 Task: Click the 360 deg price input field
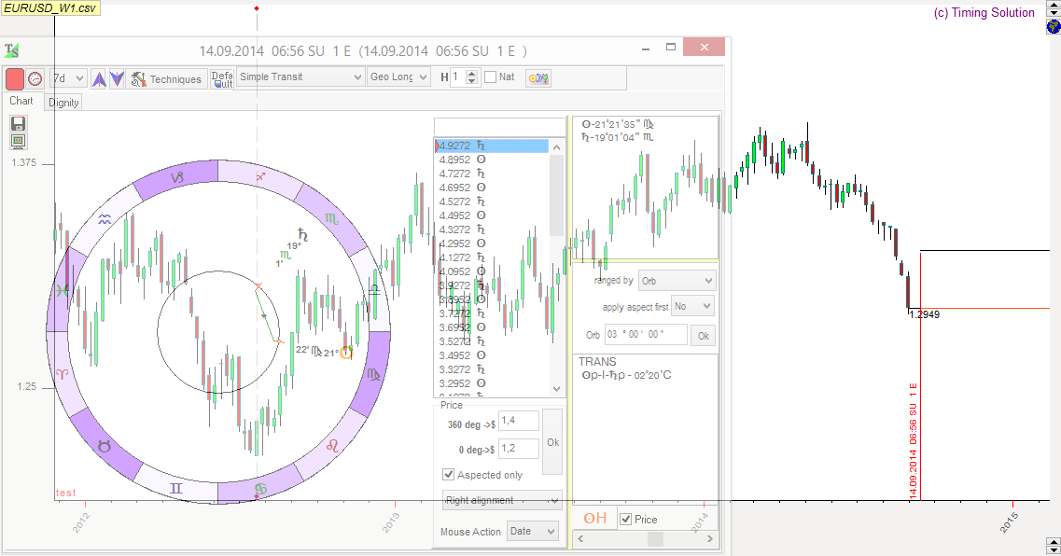click(519, 421)
